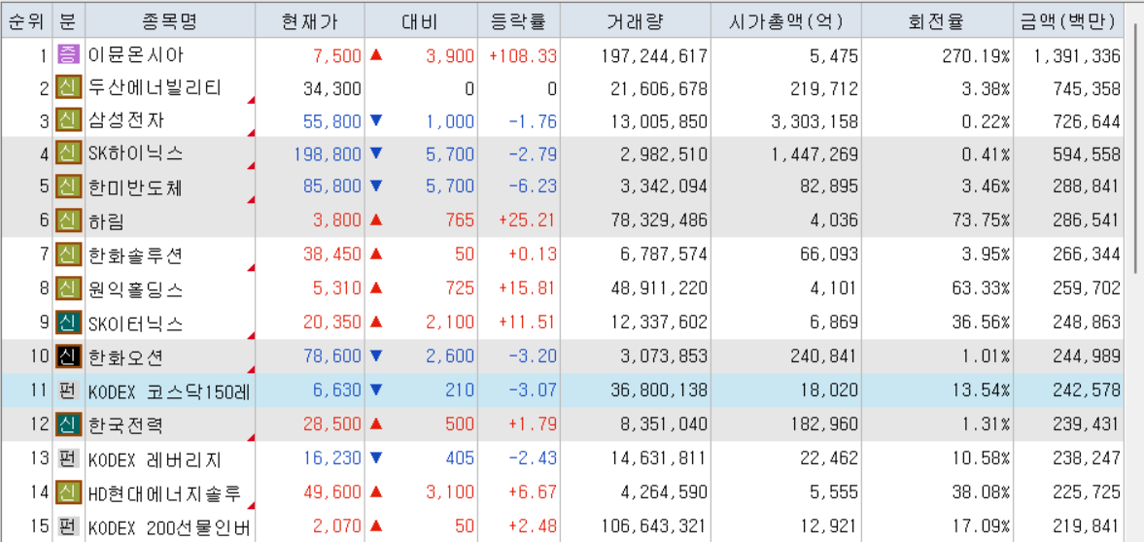Select stock name 삼성전자
This screenshot has width=1144, height=542.
[125, 121]
